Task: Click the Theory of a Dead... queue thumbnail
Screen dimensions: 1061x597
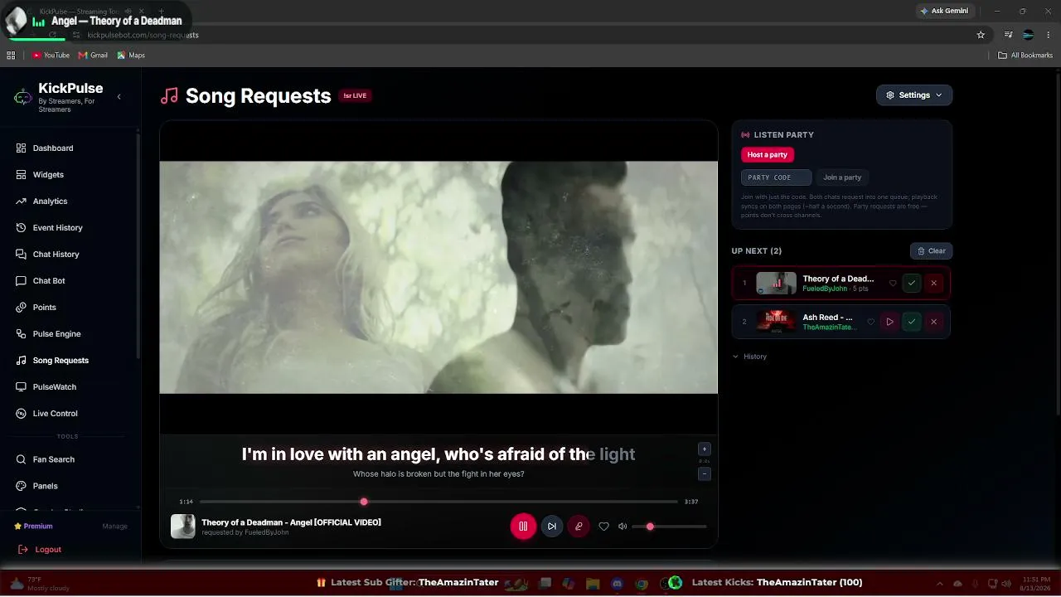Action: point(776,284)
